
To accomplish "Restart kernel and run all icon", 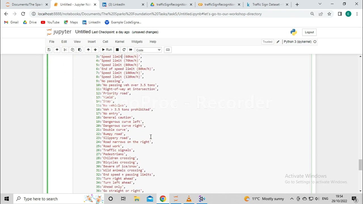I will (x=131, y=50).
